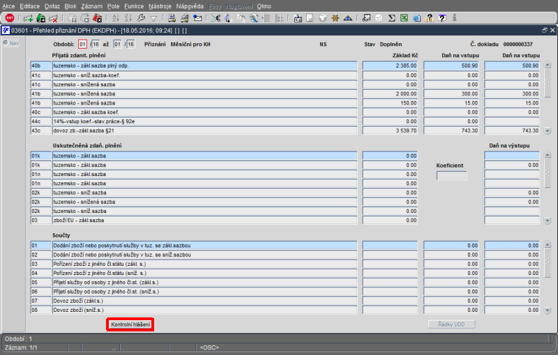
Task: Click the Základ Kč value 2 385.00
Action: pyautogui.click(x=390, y=65)
